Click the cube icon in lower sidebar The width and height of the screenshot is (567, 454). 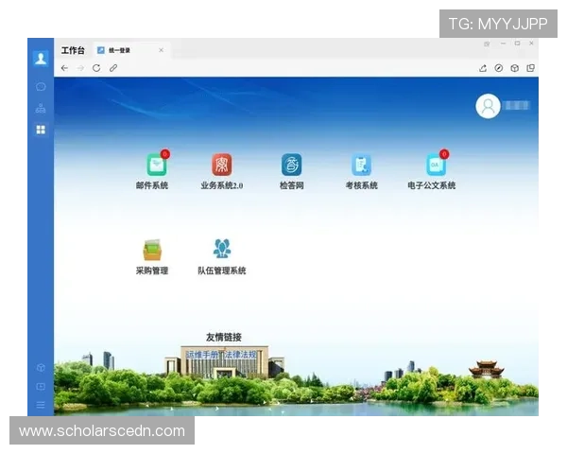tap(41, 368)
